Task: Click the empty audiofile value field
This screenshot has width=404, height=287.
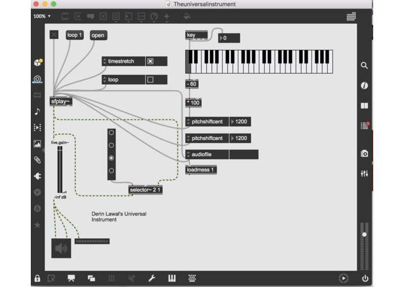Action: pyautogui.click(x=244, y=155)
